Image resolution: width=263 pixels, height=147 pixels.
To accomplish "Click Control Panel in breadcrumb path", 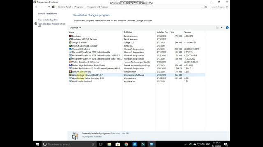I will point(65,7).
